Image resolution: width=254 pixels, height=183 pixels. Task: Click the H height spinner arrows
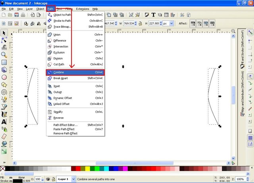click(x=161, y=24)
